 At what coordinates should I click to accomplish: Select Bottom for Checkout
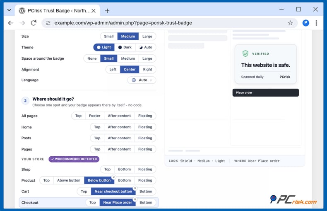pos(146,202)
